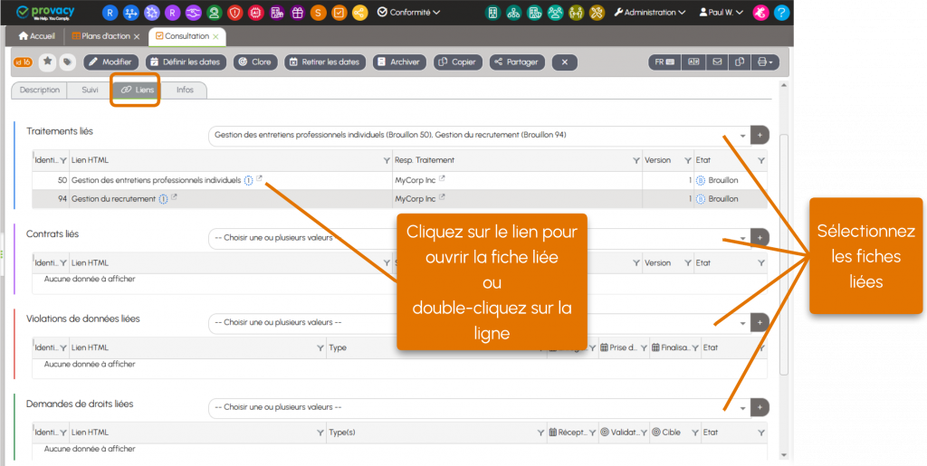Click the envelope mail icon
927x466 pixels.
coord(717,62)
